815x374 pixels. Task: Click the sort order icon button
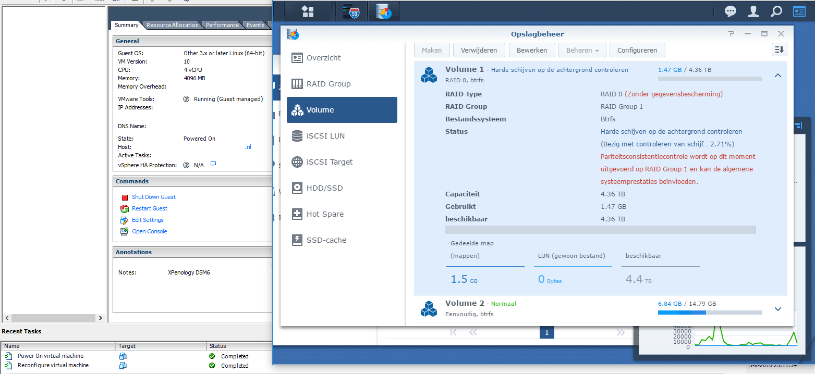coord(780,50)
